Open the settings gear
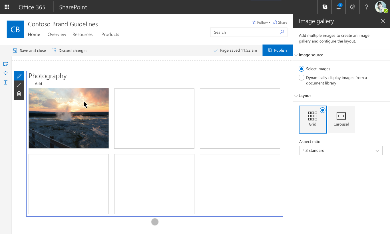The height and width of the screenshot is (234, 390). pos(353,7)
